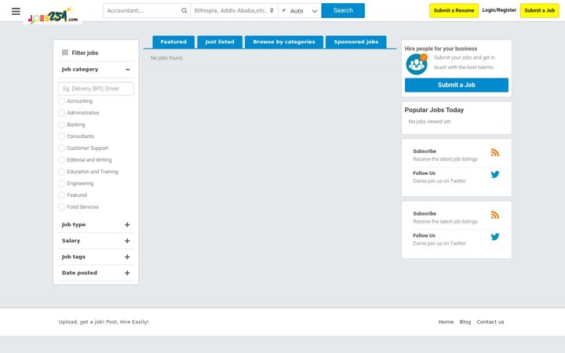The height and width of the screenshot is (353, 565).
Task: Expand the Date posted filter
Action: [127, 273]
